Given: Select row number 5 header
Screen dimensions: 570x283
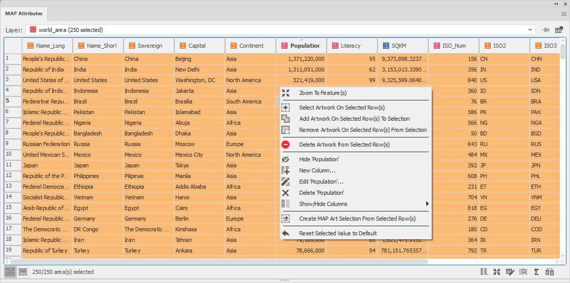Looking at the screenshot, I should 13,101.
